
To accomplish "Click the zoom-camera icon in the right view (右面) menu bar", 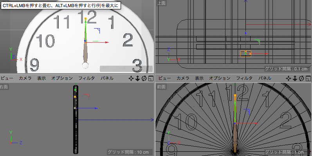I will click(137, 79).
